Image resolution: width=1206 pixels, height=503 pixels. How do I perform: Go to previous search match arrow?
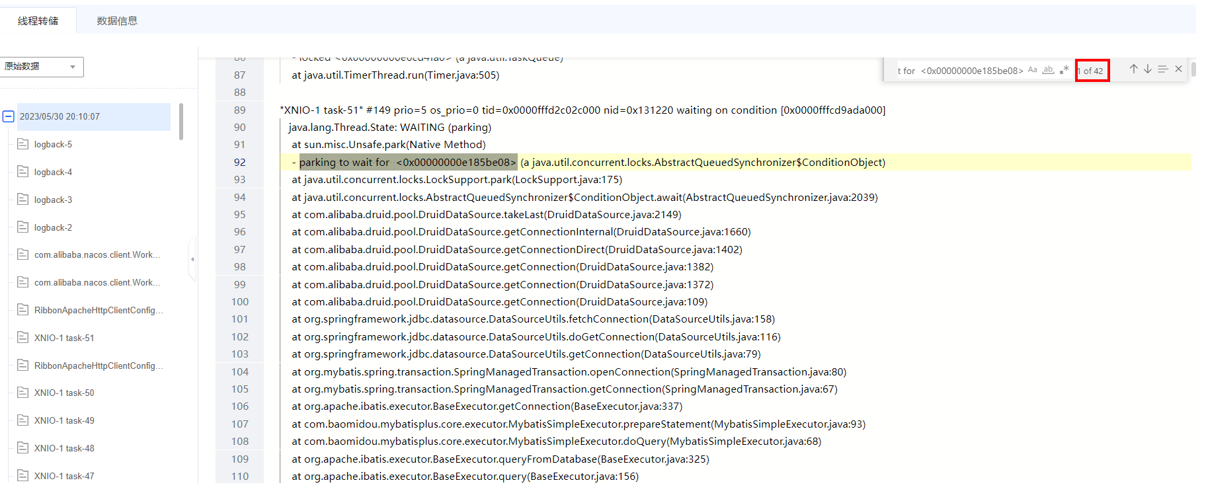pyautogui.click(x=1133, y=69)
